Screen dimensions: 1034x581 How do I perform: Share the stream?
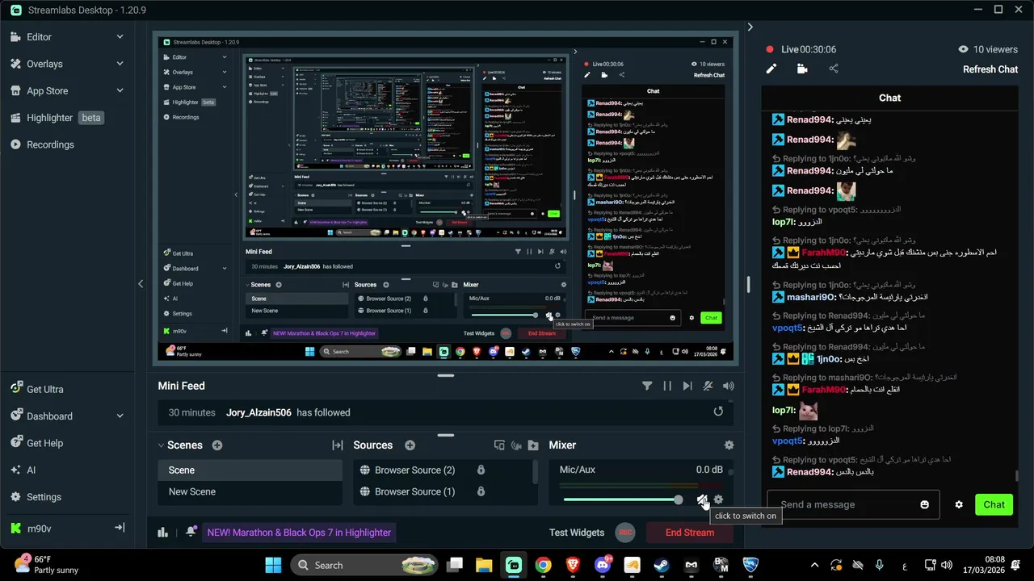tap(834, 69)
